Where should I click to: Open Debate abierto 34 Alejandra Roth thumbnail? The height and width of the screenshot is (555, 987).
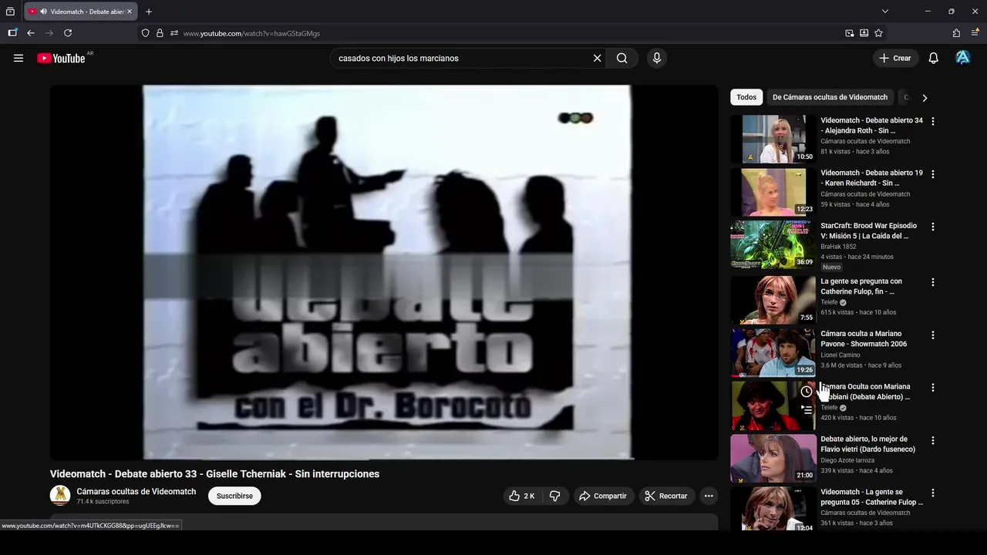point(773,139)
